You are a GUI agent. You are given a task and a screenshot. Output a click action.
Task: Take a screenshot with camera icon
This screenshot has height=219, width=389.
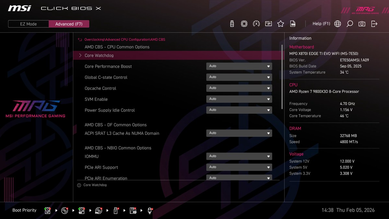[x=362, y=24]
